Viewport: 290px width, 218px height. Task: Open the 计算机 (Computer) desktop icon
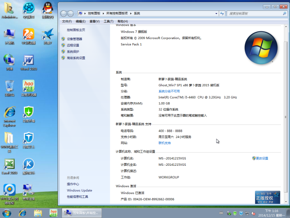click(x=9, y=36)
